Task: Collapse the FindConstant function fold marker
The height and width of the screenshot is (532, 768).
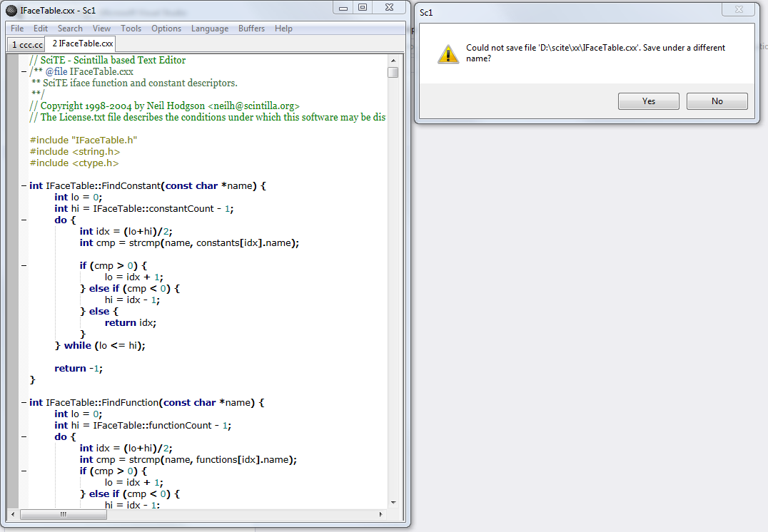Action: click(x=24, y=186)
